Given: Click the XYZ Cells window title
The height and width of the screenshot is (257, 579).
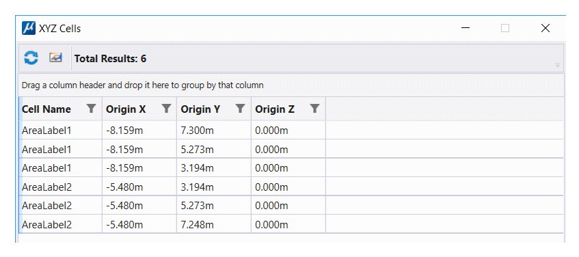Looking at the screenshot, I should [x=60, y=29].
